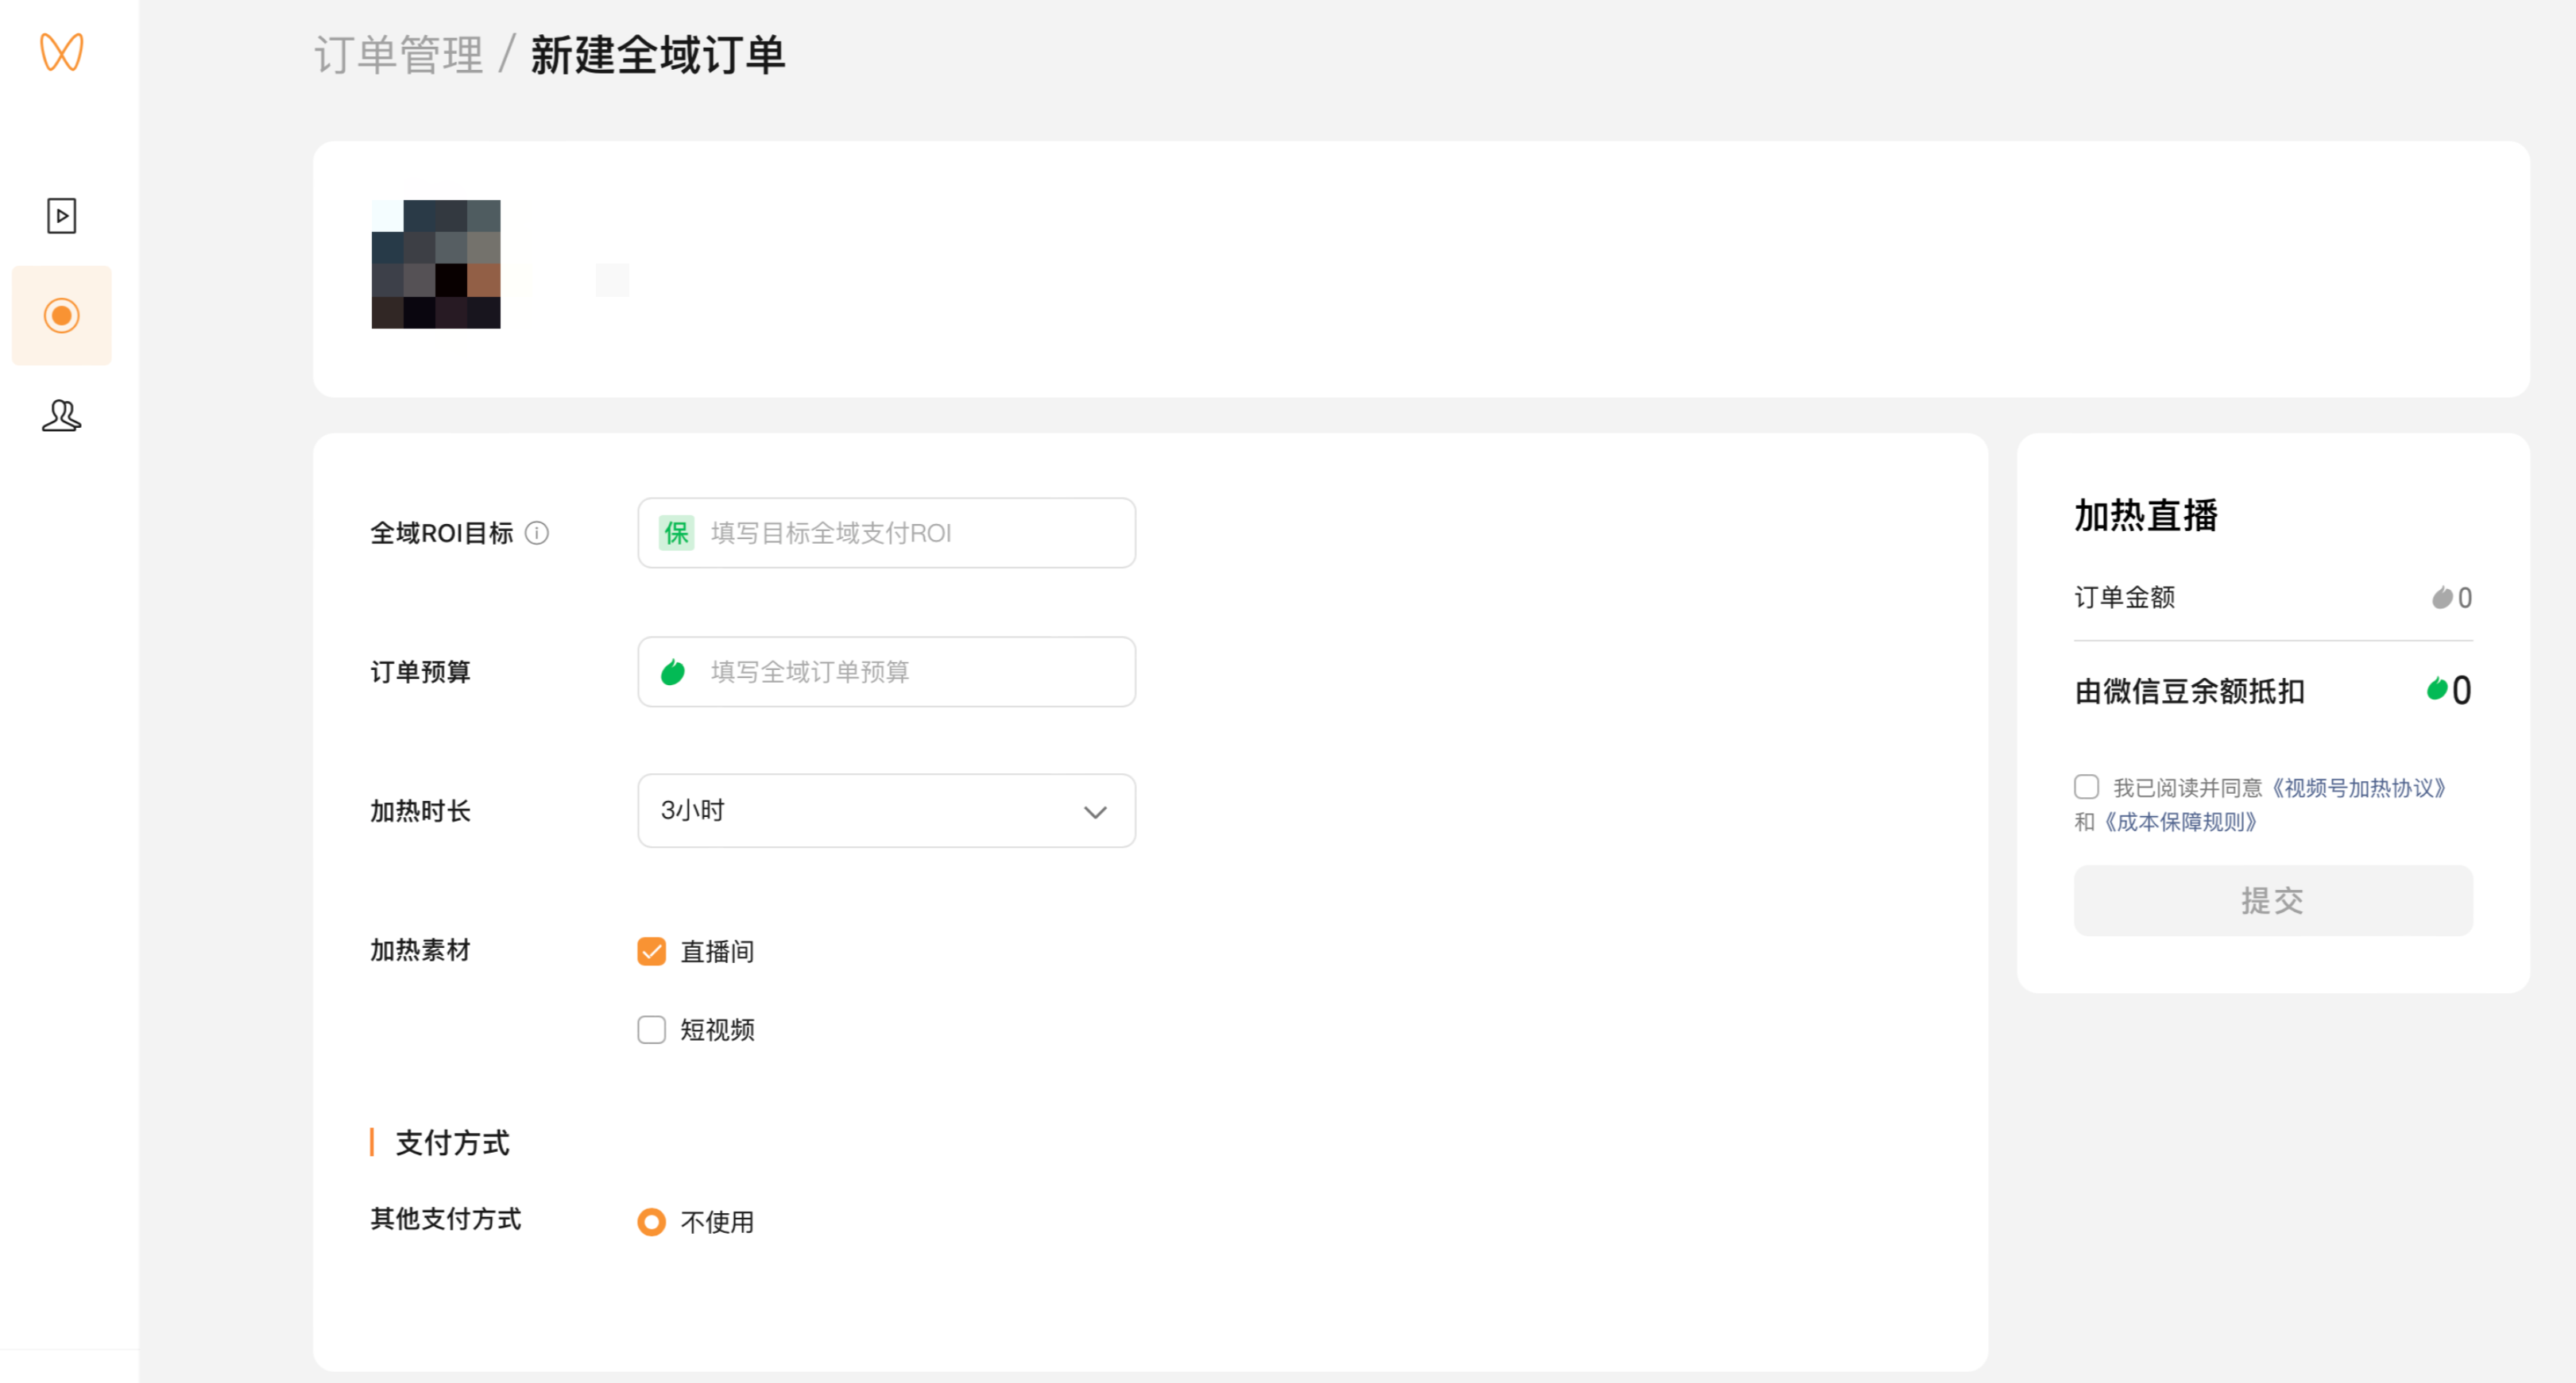Click the 加热直播 heading
The image size is (2576, 1383).
2146,515
